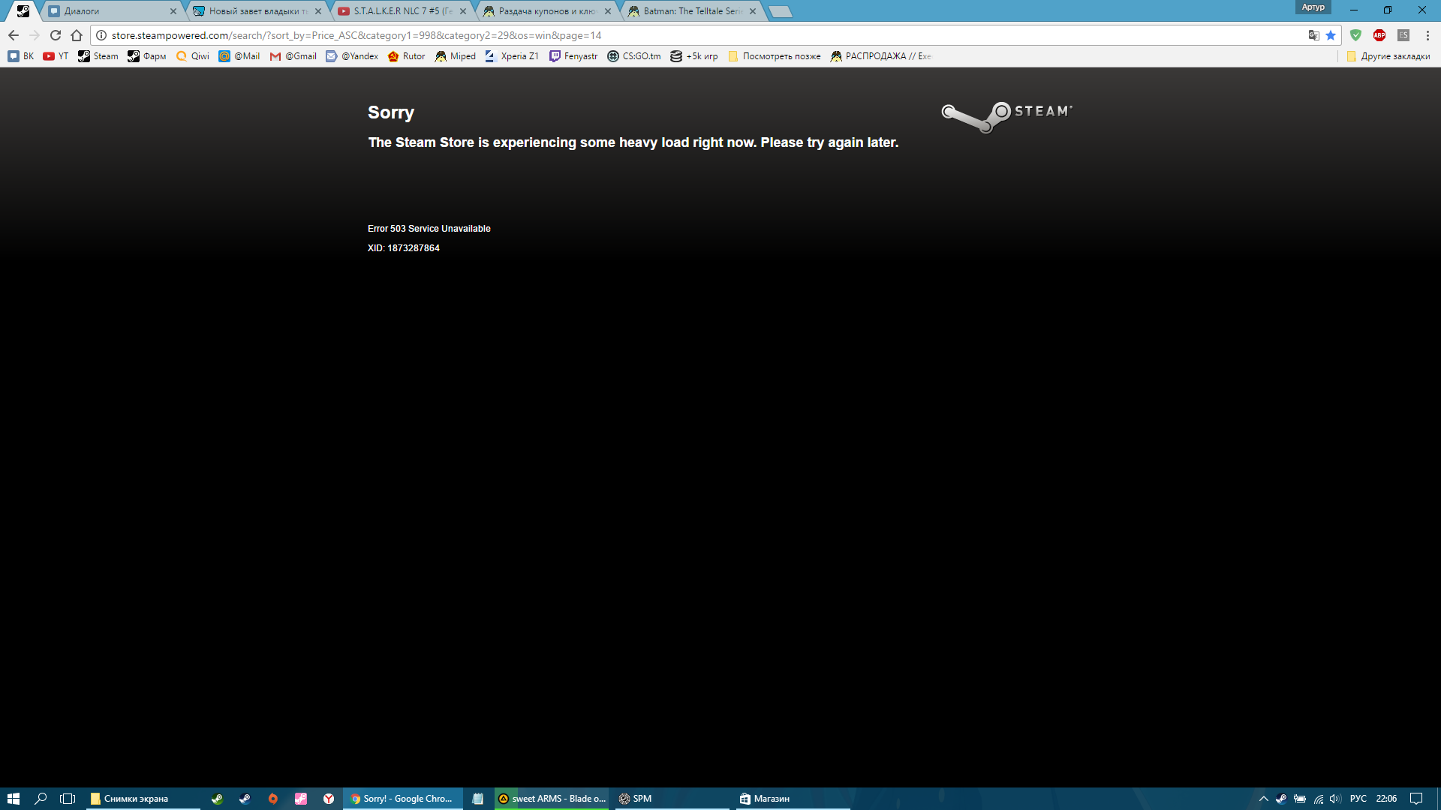Switch to sweet ARMS - Blade taskbar window
This screenshot has height=810, width=1441.
552,799
